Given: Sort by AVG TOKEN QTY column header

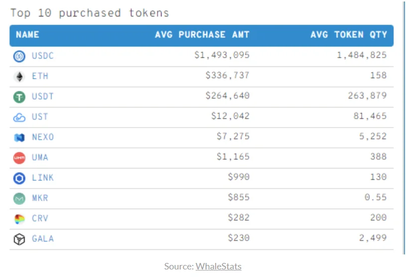Looking at the screenshot, I should [349, 35].
